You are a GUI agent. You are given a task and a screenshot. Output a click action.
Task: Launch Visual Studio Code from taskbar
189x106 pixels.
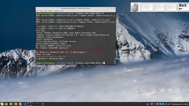pyautogui.click(x=25, y=104)
